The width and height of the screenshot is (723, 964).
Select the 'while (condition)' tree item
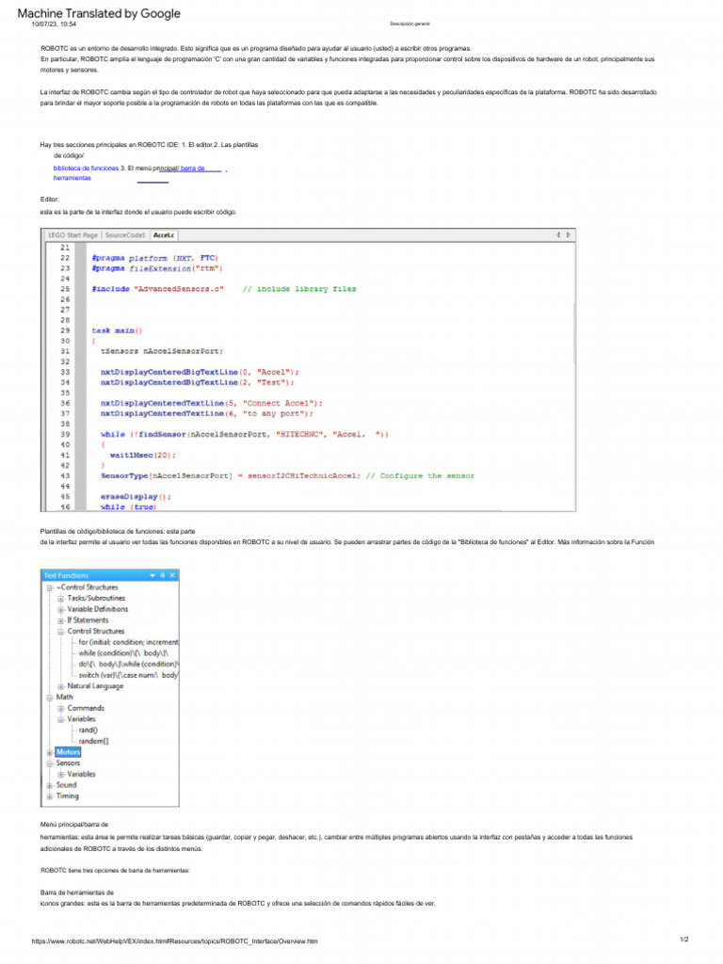[x=123, y=653]
